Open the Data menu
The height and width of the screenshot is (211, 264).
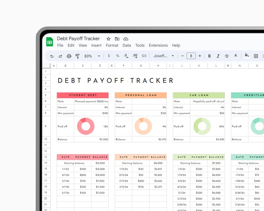coord(127,46)
